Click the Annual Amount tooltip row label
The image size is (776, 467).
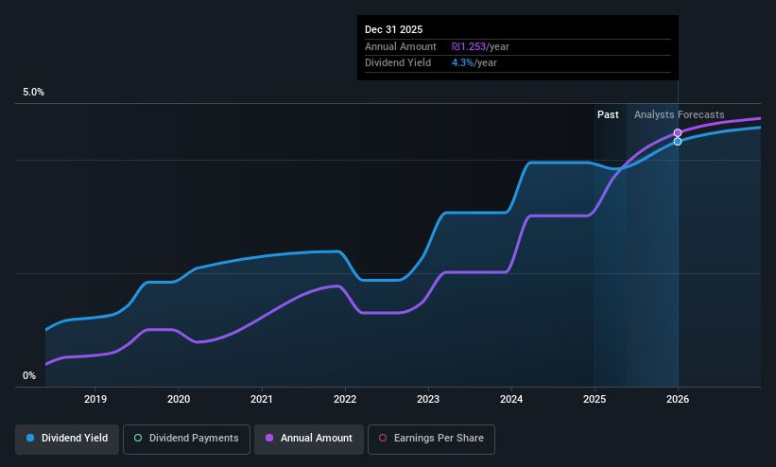(401, 46)
